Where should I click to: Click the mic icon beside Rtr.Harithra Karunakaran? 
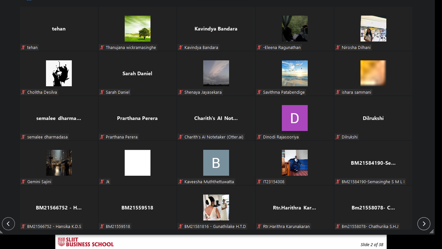pyautogui.click(x=259, y=226)
